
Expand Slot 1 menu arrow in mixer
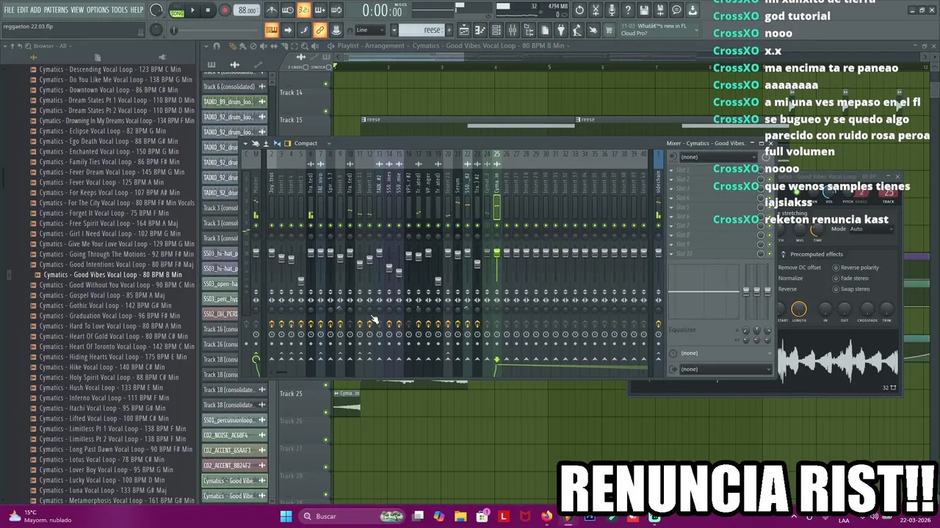[x=671, y=170]
